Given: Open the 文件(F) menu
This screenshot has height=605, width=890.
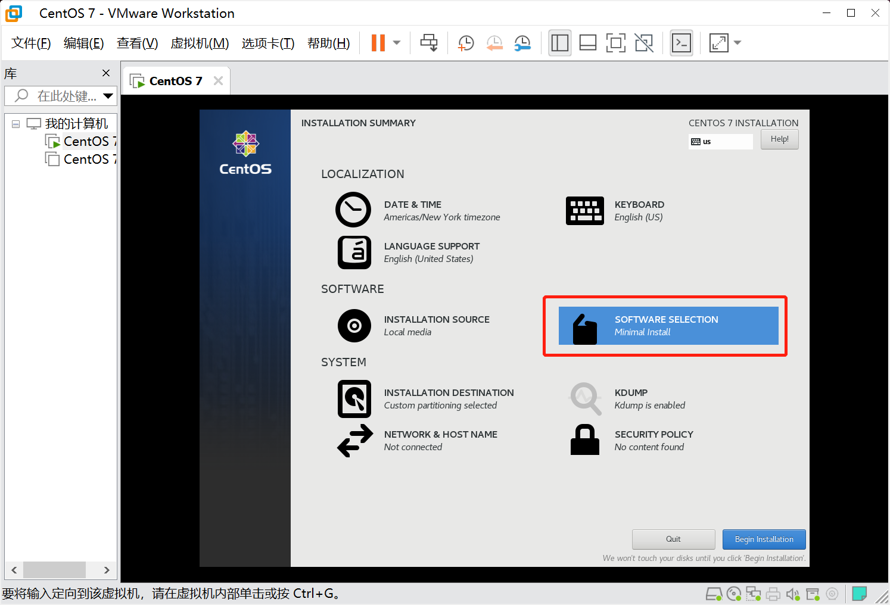Looking at the screenshot, I should (31, 43).
